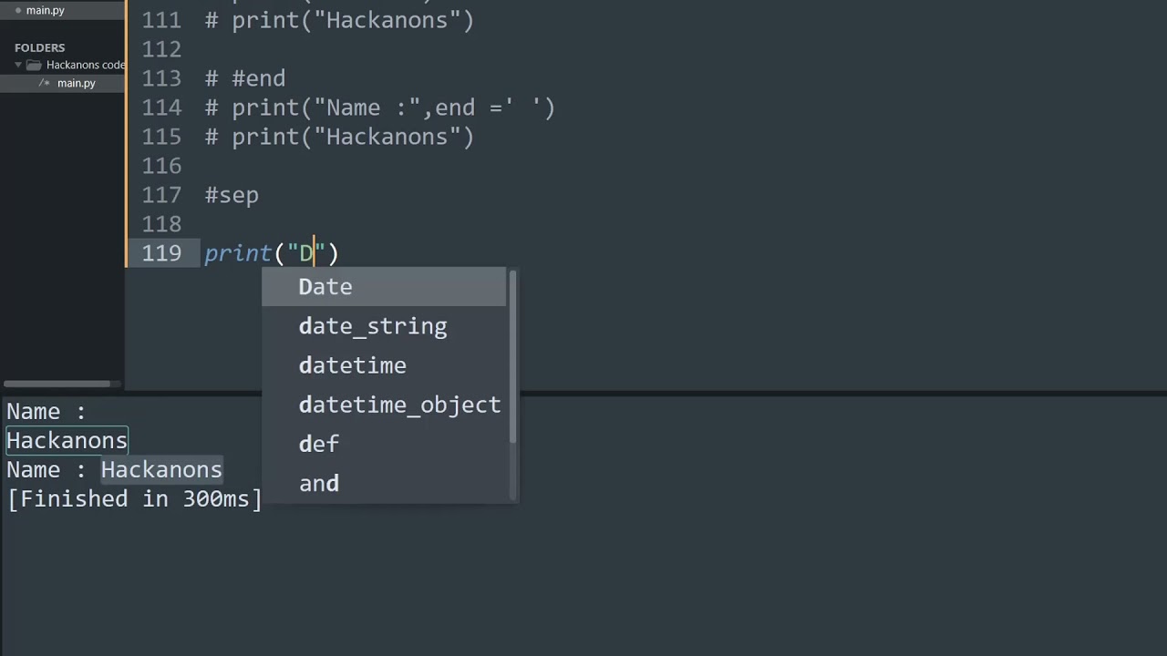
Task: Place cursor on line 115 print Hackanons comment
Action: coord(339,137)
